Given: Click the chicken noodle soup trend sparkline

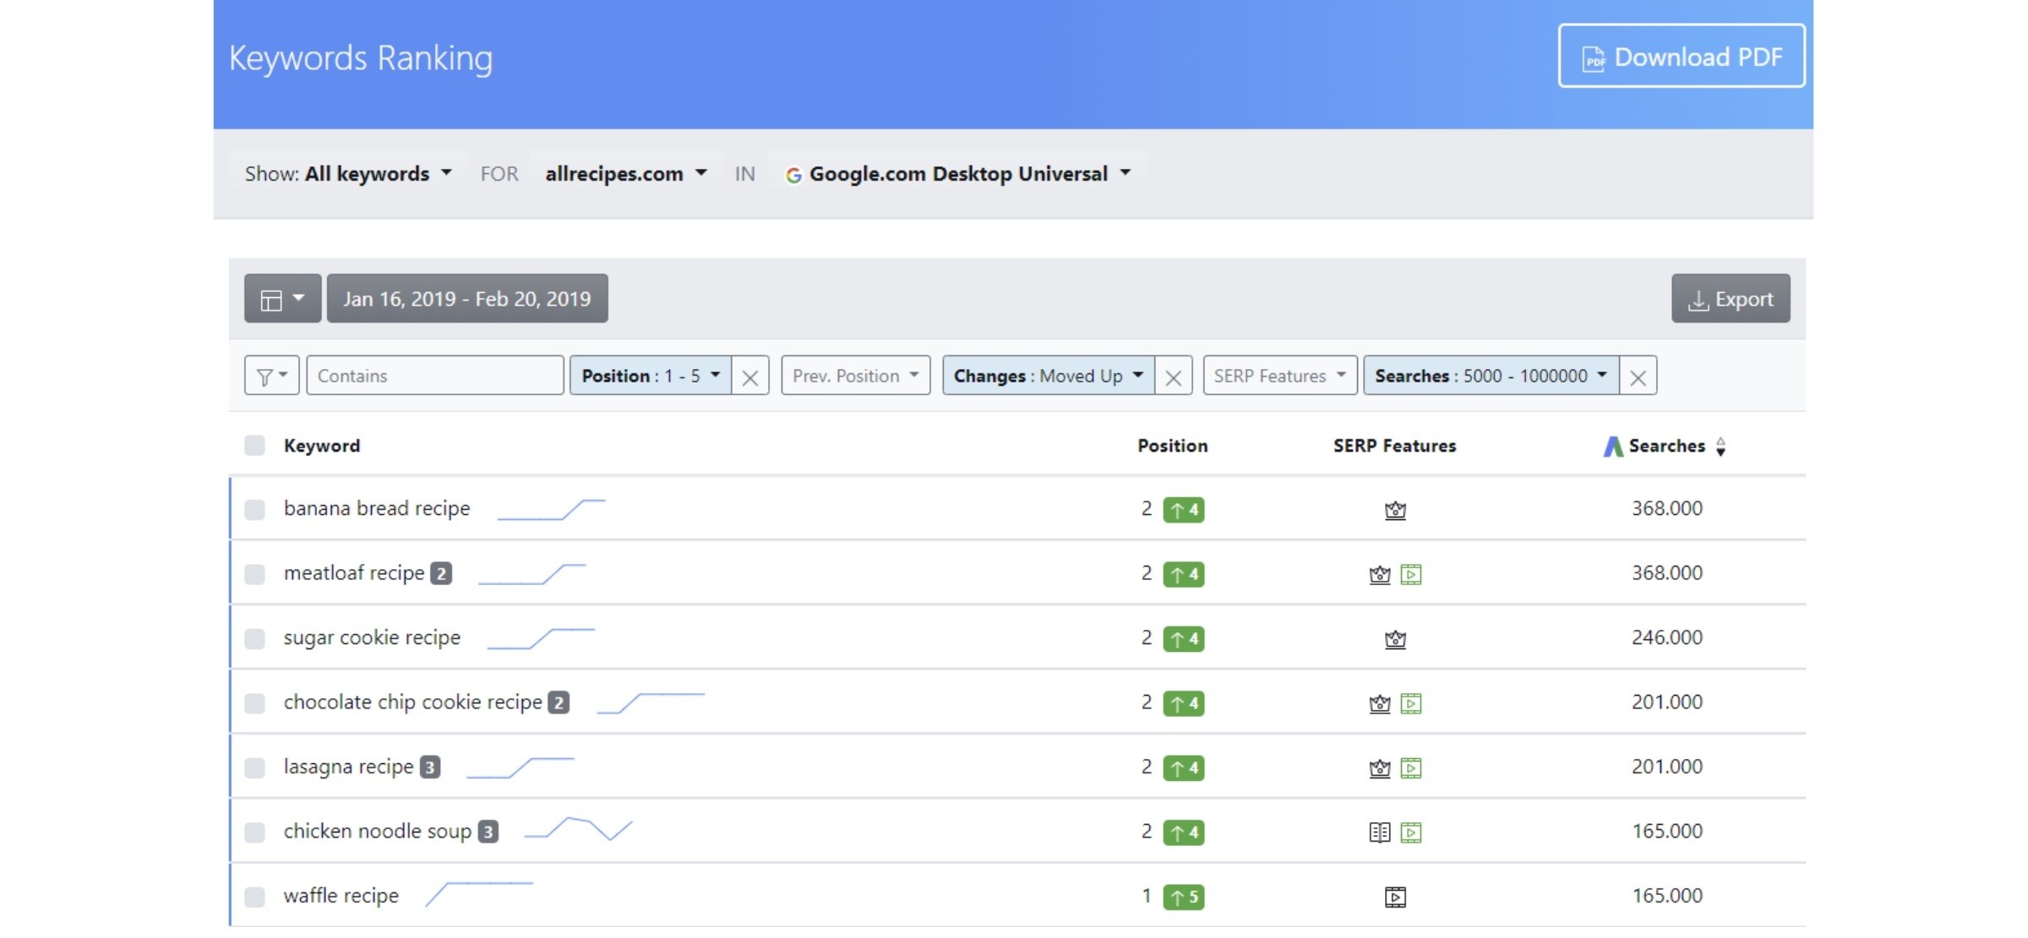Looking at the screenshot, I should (578, 829).
